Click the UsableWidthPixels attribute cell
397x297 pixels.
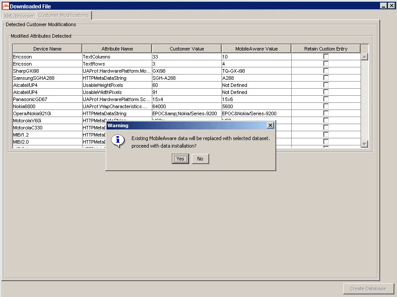[x=117, y=92]
